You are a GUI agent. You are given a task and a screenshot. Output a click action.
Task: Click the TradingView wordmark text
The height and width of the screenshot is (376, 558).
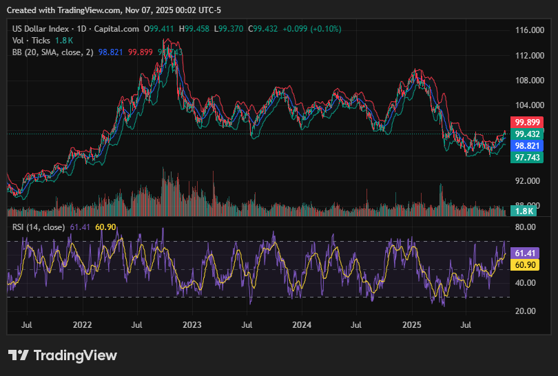[x=75, y=355]
